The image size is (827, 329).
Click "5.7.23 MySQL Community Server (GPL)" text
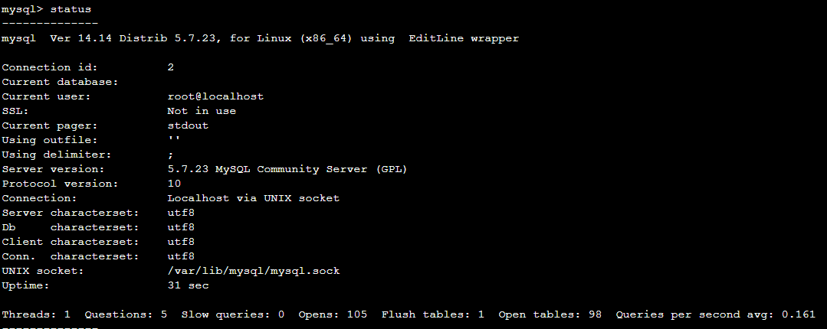[288, 169]
